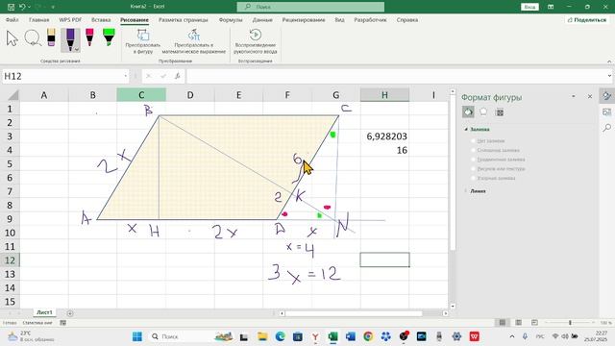Screen dimensions: 615x346
Task: Click Convert ink to shape button
Action: [143, 41]
